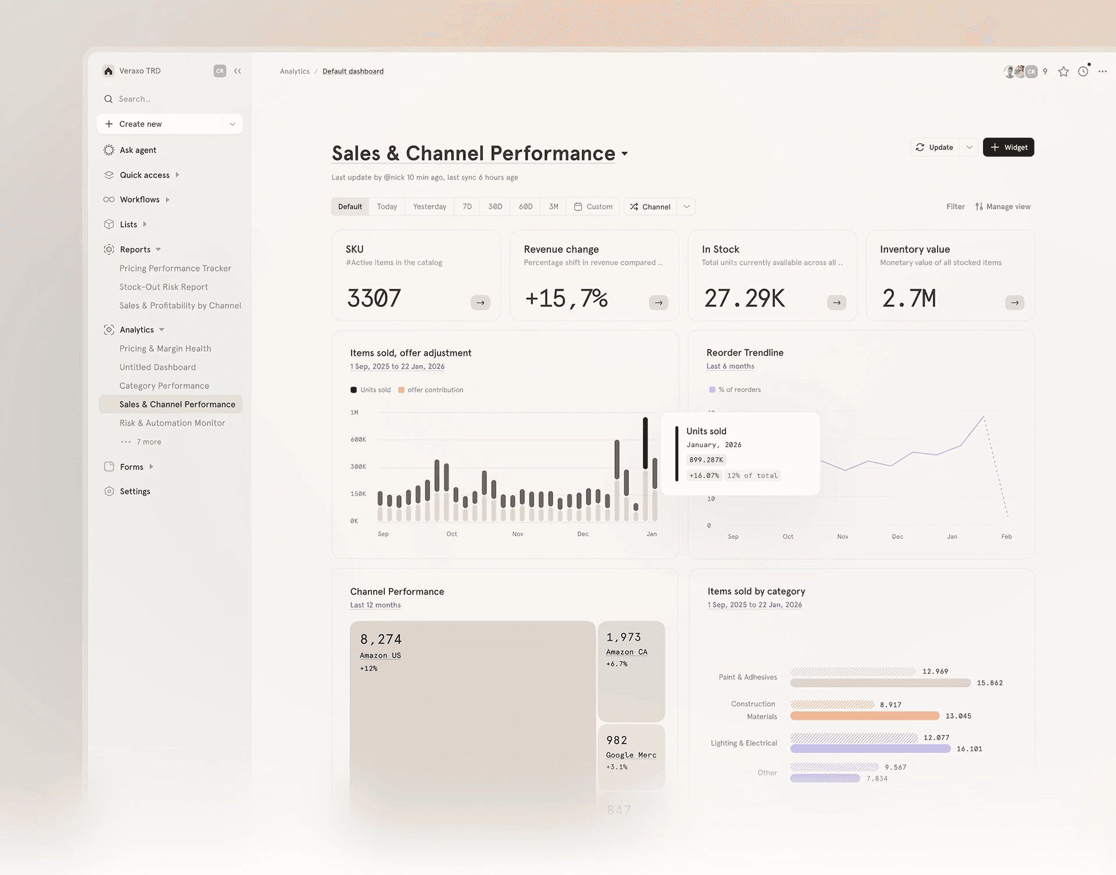Click the Widget button
1116x875 pixels.
point(1008,147)
